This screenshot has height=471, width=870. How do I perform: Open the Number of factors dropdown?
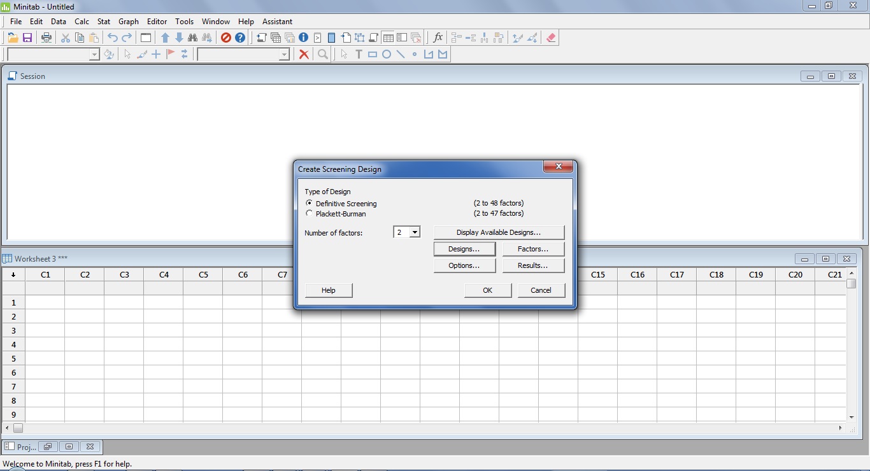(x=416, y=232)
